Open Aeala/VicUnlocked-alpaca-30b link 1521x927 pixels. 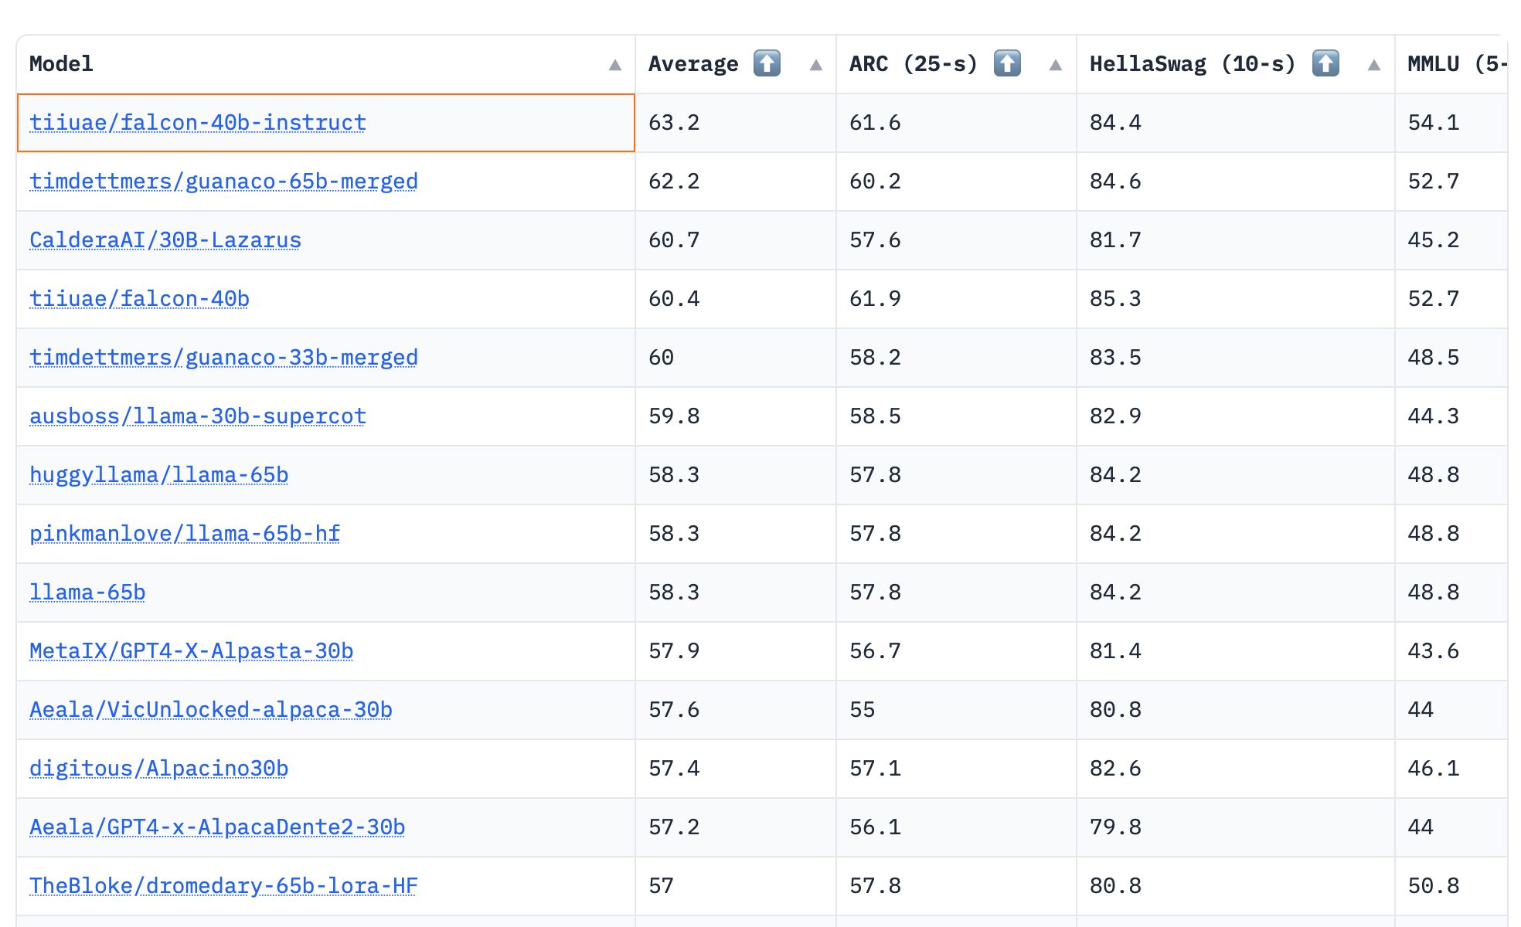tap(210, 710)
